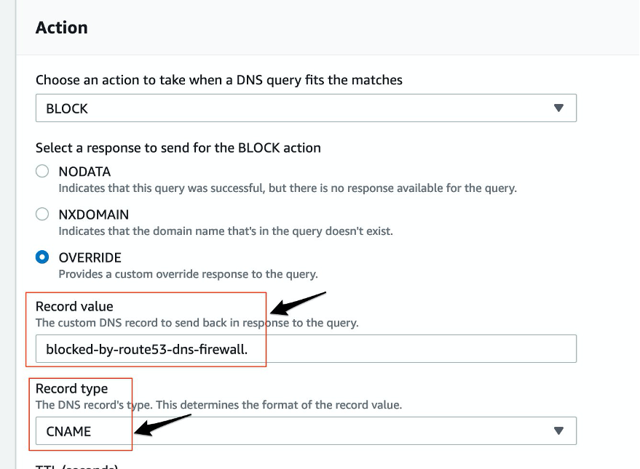Click the chevron icon beside CNAME
Screen dimensions: 640x469
(x=558, y=430)
